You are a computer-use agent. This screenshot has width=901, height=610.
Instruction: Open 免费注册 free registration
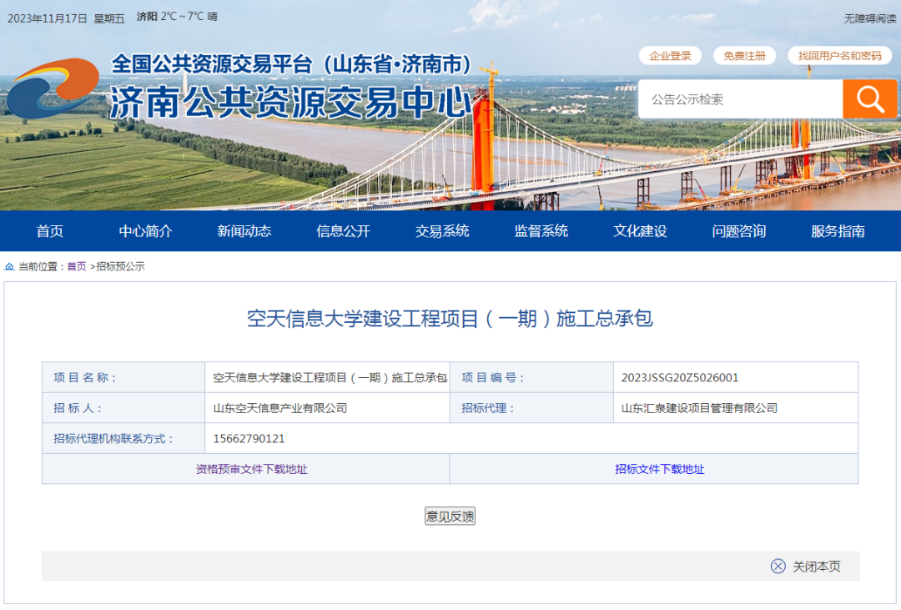pos(744,56)
